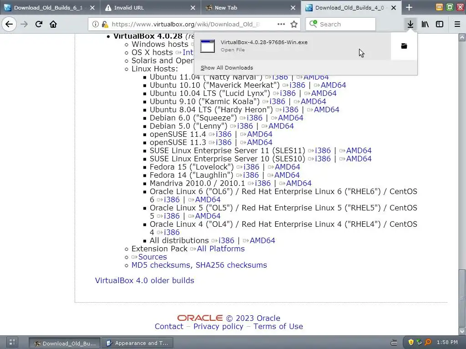The height and width of the screenshot is (349, 466).
Task: Click the yellow shield tray icon
Action: [x=411, y=342]
